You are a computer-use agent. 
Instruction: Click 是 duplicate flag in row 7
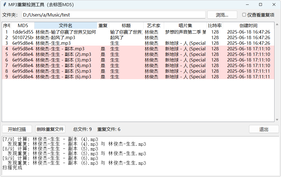(103, 65)
